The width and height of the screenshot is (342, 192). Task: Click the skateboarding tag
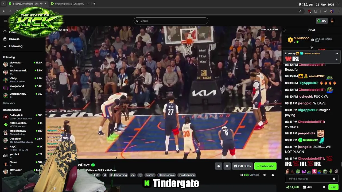coord(118,175)
